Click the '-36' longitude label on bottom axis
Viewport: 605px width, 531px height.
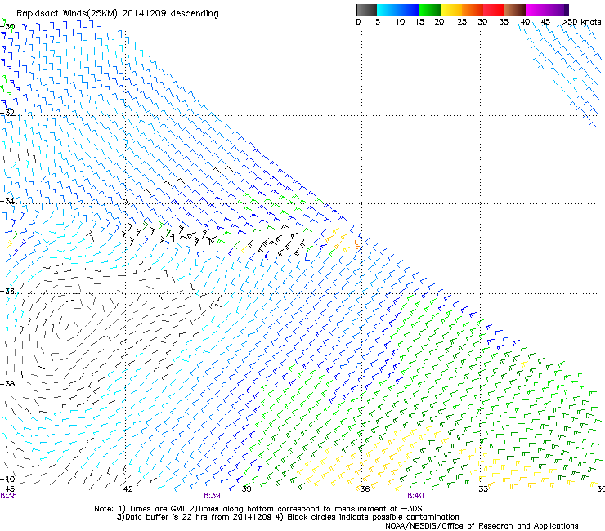[362, 489]
